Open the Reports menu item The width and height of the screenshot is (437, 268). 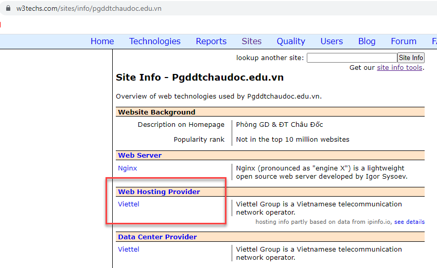pos(211,41)
